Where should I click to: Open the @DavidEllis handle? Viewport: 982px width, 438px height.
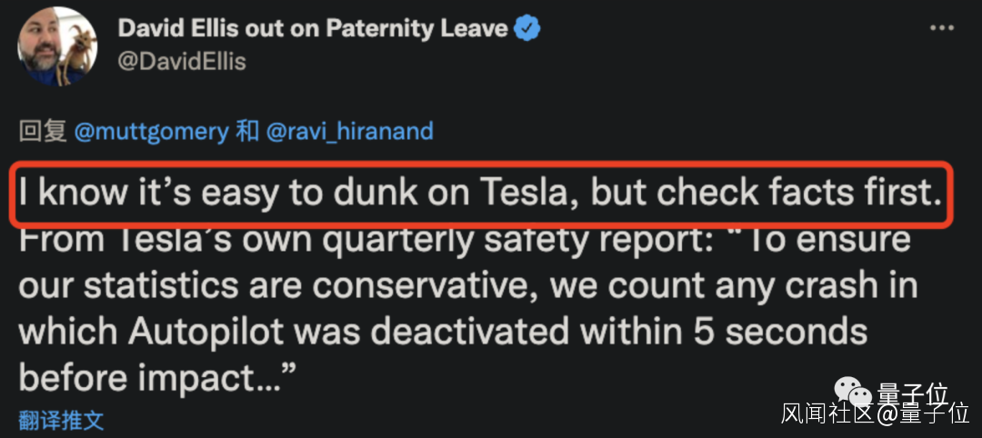pos(182,61)
